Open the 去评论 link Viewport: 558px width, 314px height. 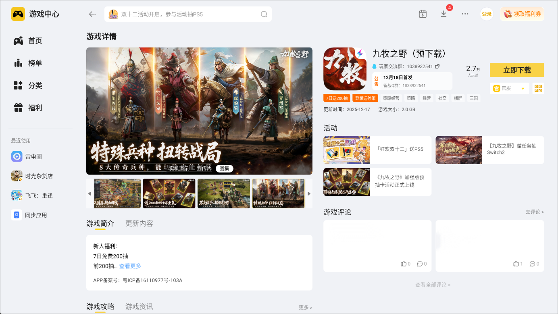click(535, 212)
